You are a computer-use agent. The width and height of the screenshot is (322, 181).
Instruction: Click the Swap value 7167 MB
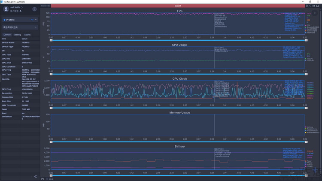(26, 109)
